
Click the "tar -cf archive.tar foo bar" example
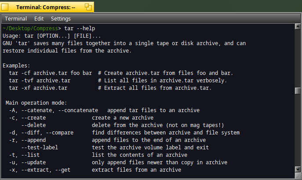(50, 73)
